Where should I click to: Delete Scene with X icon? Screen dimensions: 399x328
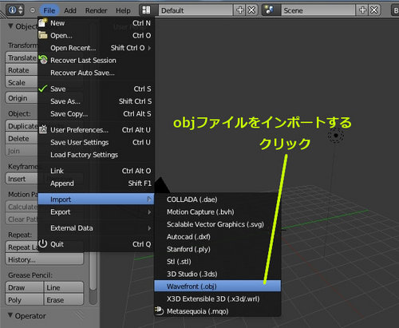(374, 10)
